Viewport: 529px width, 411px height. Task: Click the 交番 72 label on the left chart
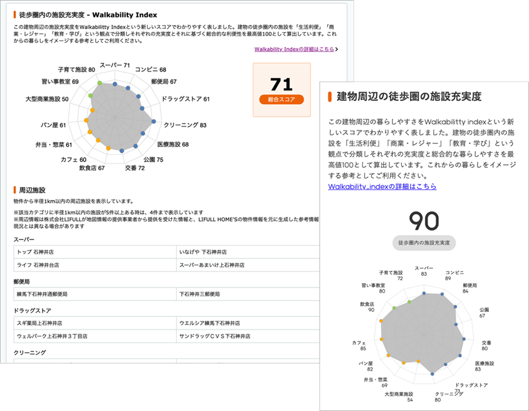click(135, 168)
